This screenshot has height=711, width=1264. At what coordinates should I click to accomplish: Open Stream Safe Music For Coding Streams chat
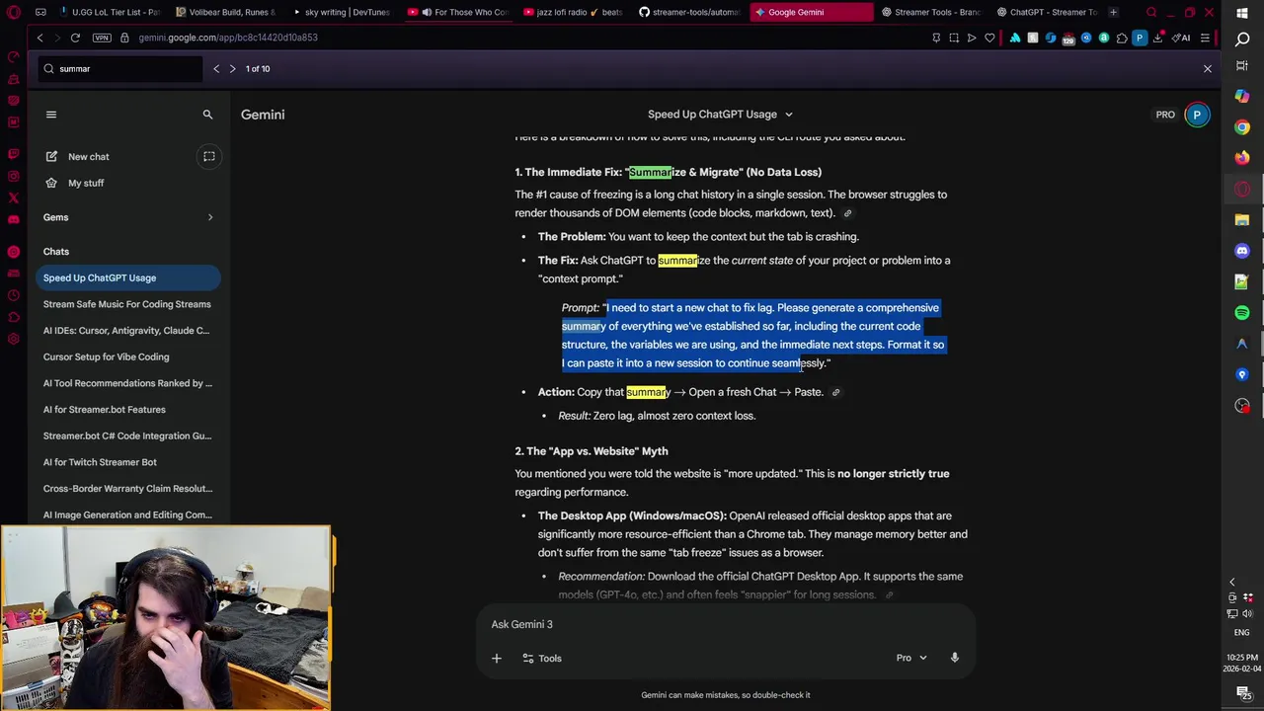point(127,304)
